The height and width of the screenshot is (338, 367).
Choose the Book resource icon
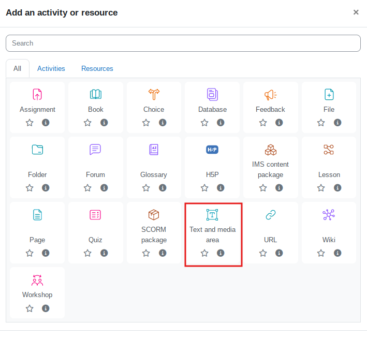coord(96,94)
